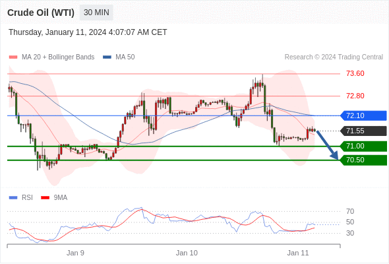389x264 pixels.
Task: Select the 72.10 blue pivot price tag
Action: click(363, 115)
